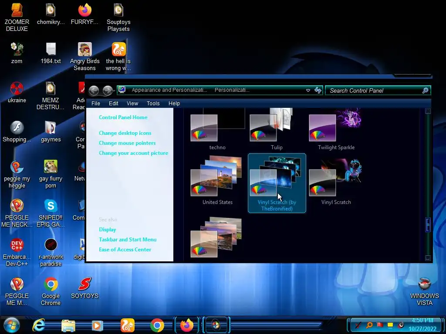Click the theme list scrollbar up arrow
446x334 pixels.
tap(428, 111)
